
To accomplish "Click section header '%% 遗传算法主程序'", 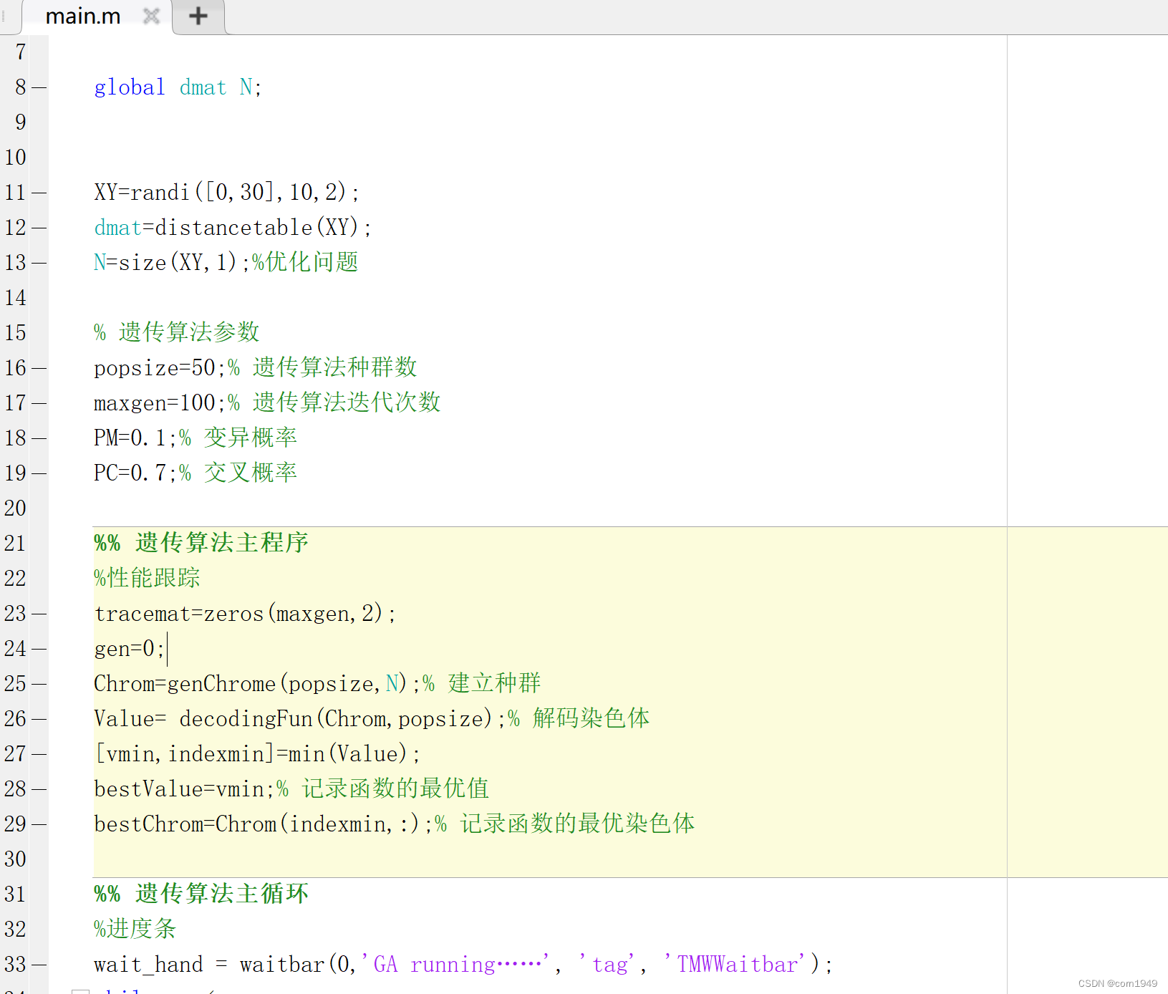I will [x=201, y=543].
